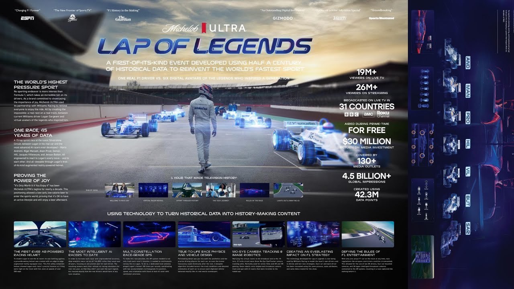The width and height of the screenshot is (514, 289).
Task: Click the Gizmodo logo
Action: (x=283, y=18)
